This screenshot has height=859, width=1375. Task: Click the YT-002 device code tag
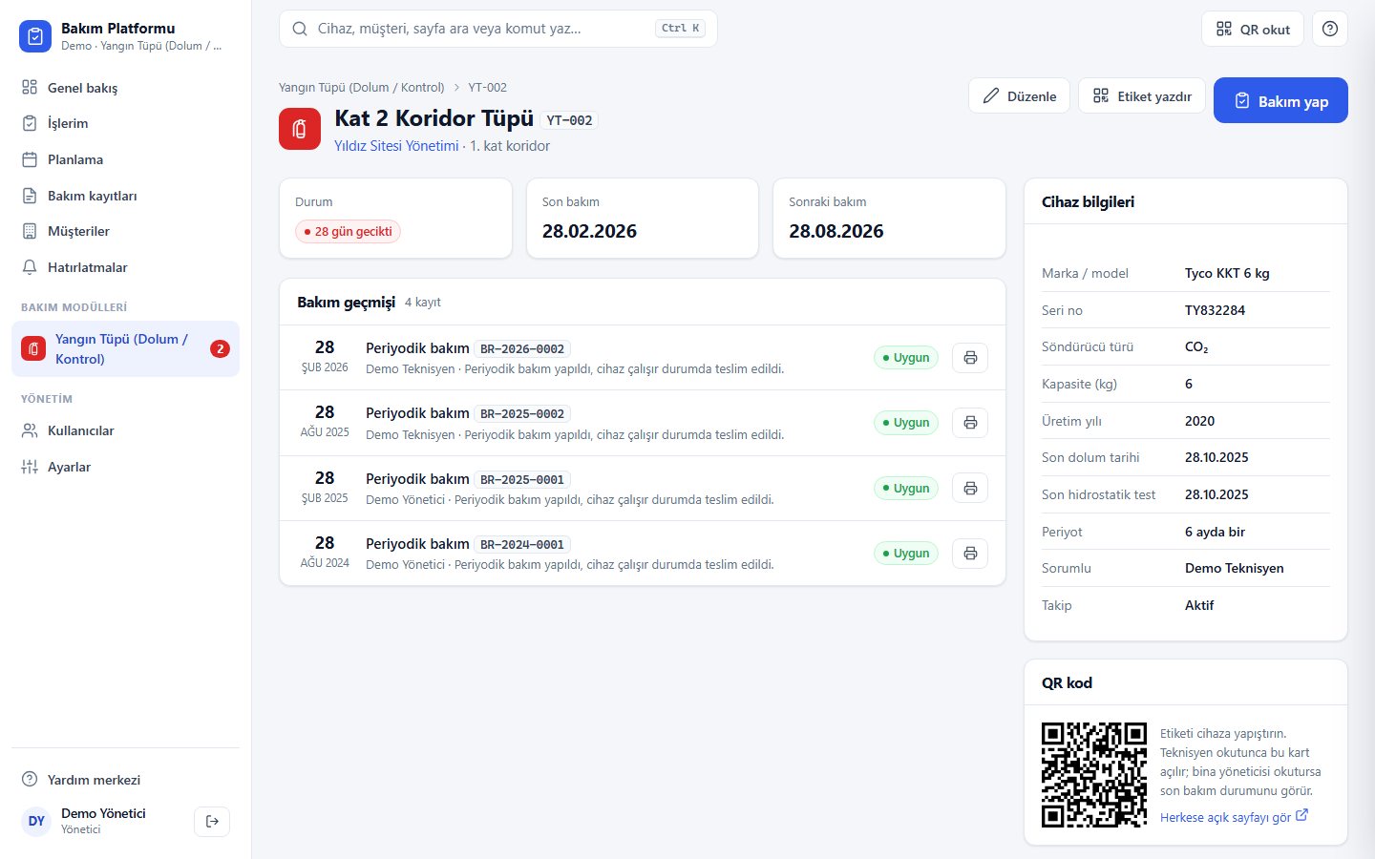(x=569, y=120)
